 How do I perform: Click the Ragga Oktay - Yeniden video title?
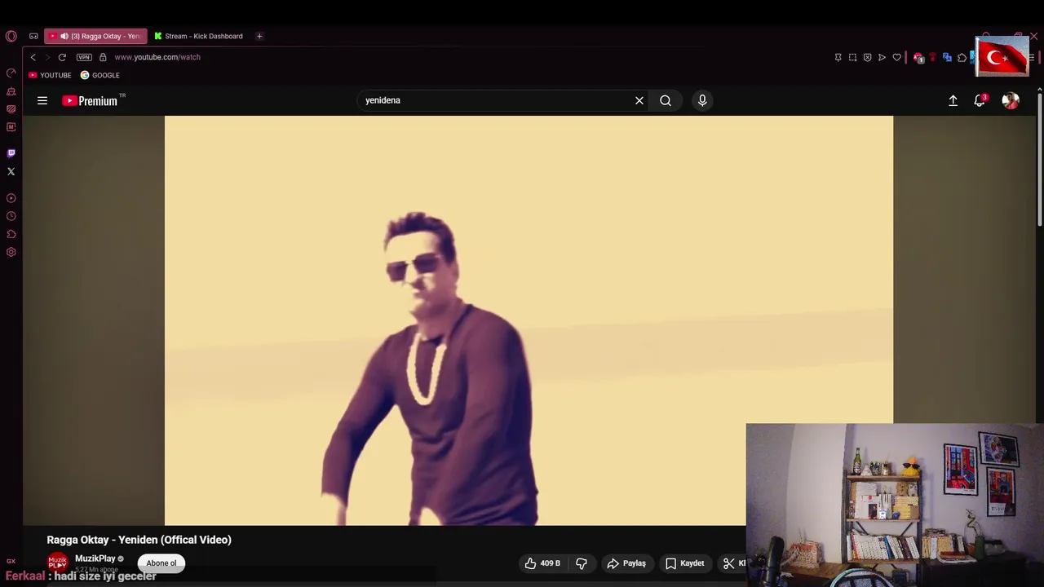(x=139, y=540)
